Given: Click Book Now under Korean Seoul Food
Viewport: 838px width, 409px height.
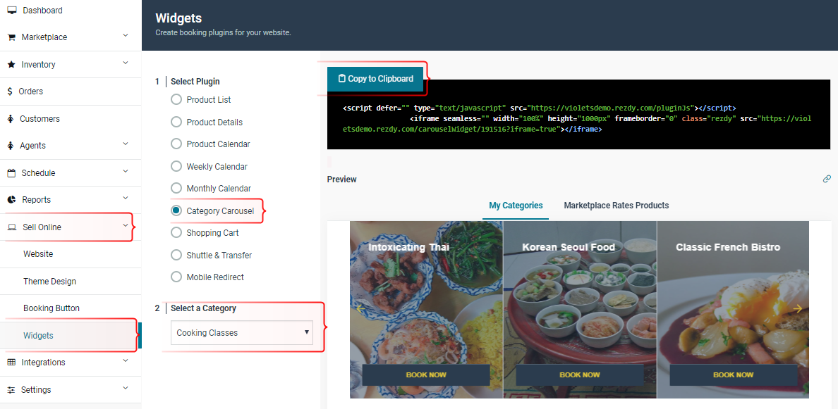Looking at the screenshot, I should pyautogui.click(x=580, y=375).
